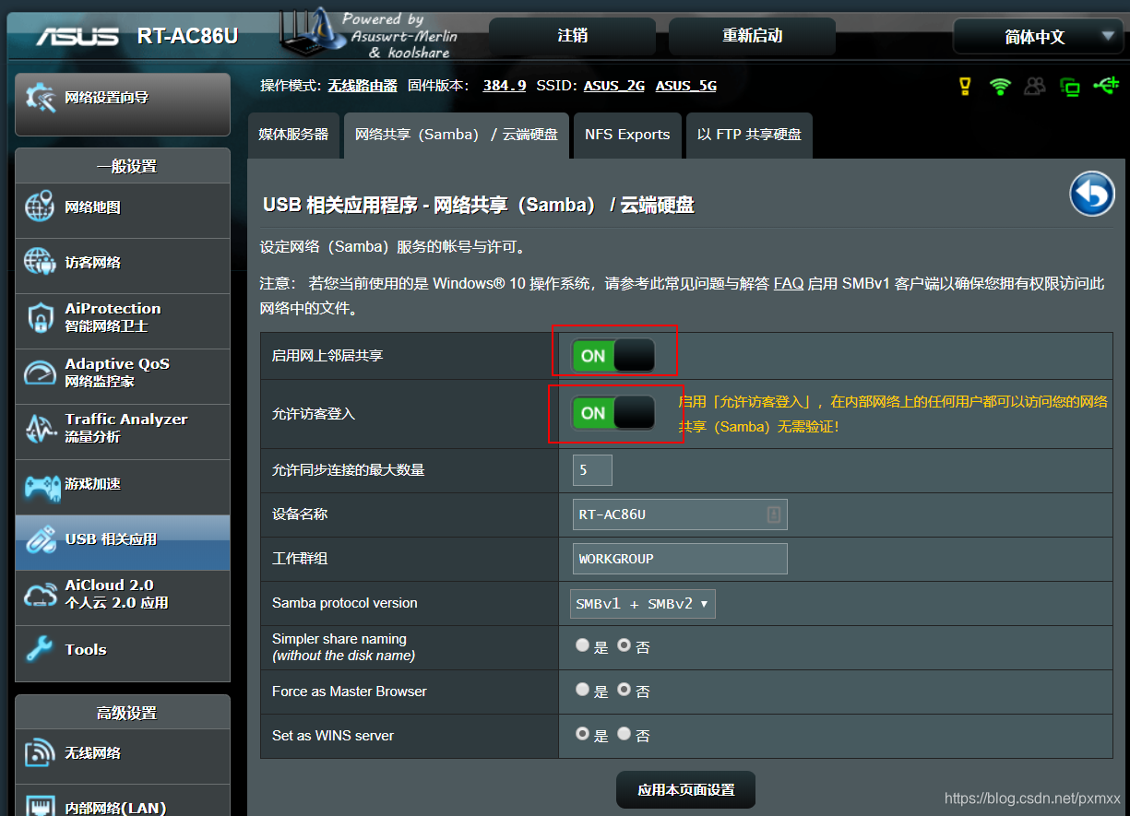Click the AiProtection shield lock icon

(x=40, y=318)
